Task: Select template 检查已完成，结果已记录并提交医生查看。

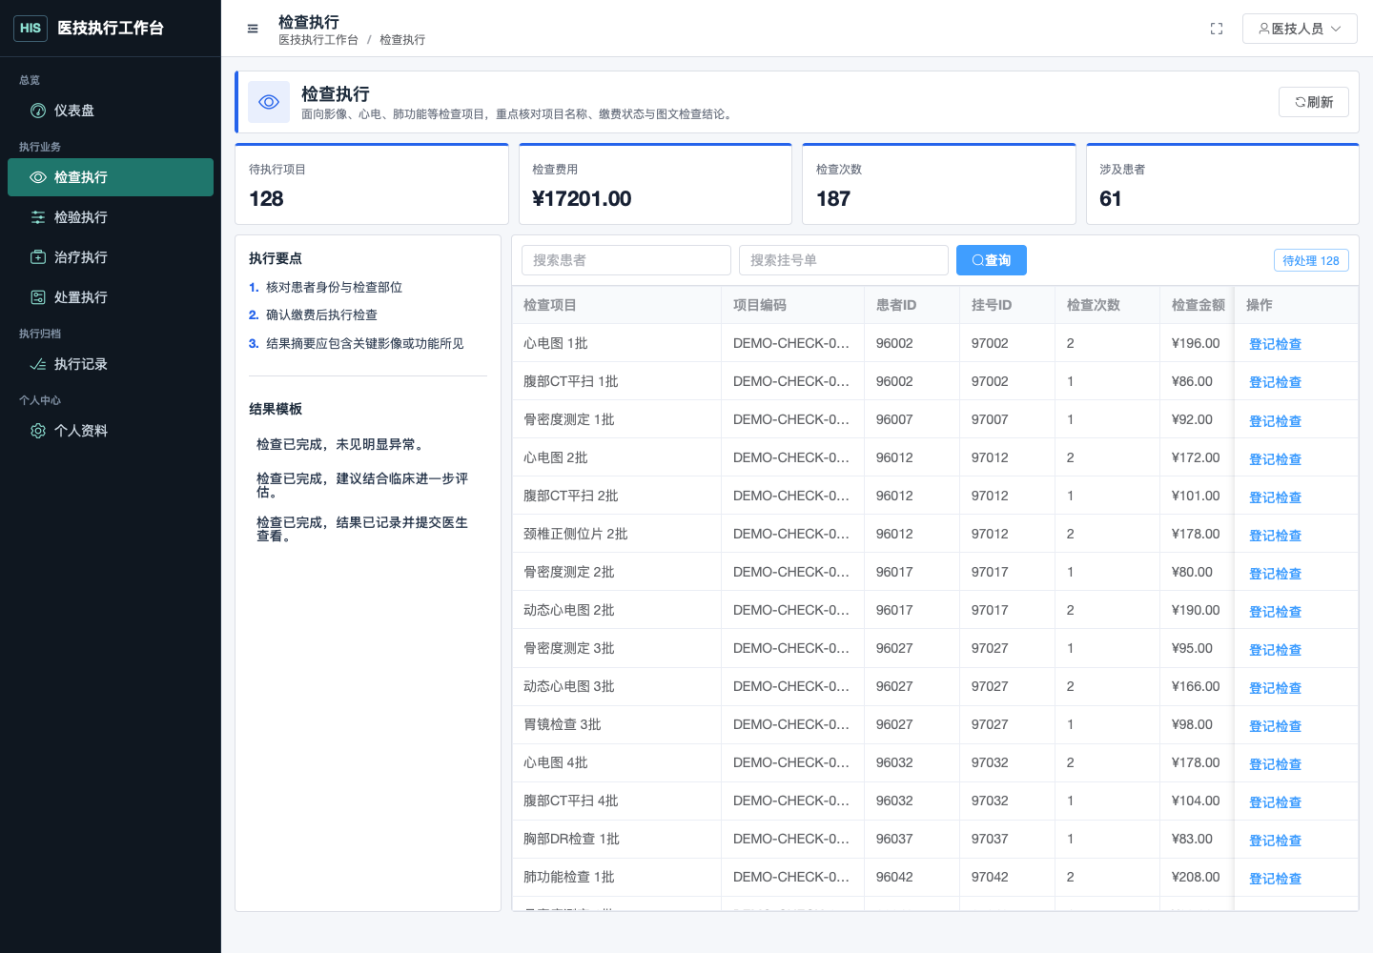Action: pos(367,529)
